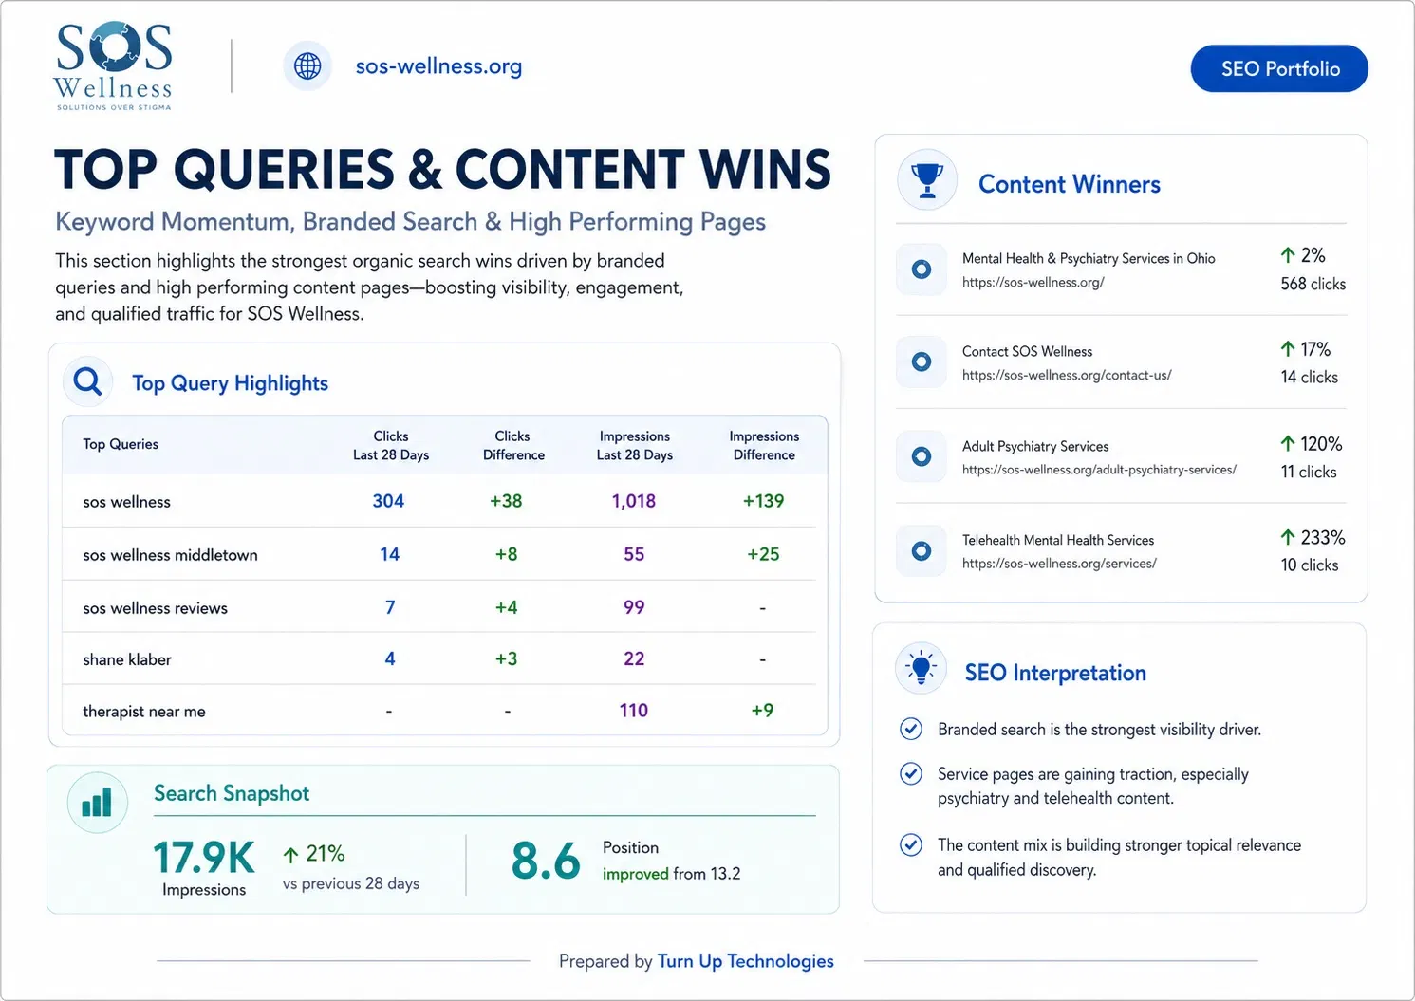Select the 'shane klaber' query
Image resolution: width=1415 pixels, height=1001 pixels.
click(127, 659)
